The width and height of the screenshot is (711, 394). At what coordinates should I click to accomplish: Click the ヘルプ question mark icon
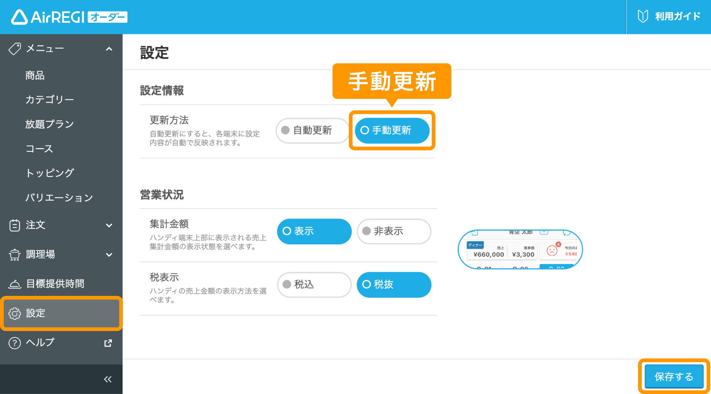[x=14, y=343]
